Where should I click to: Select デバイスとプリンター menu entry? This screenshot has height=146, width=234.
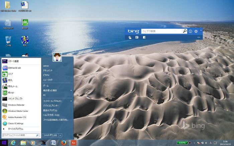click(51, 105)
